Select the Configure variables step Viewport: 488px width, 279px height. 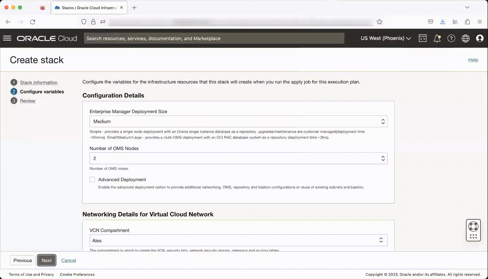pos(42,91)
